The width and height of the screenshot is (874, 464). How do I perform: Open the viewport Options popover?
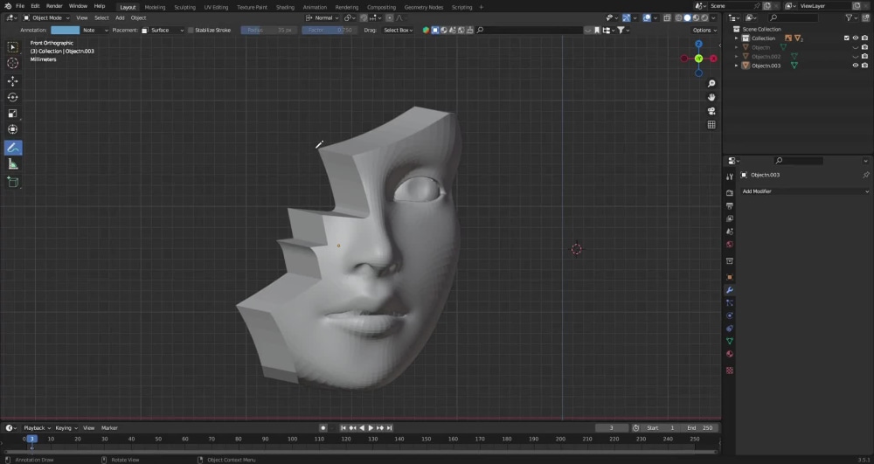704,30
